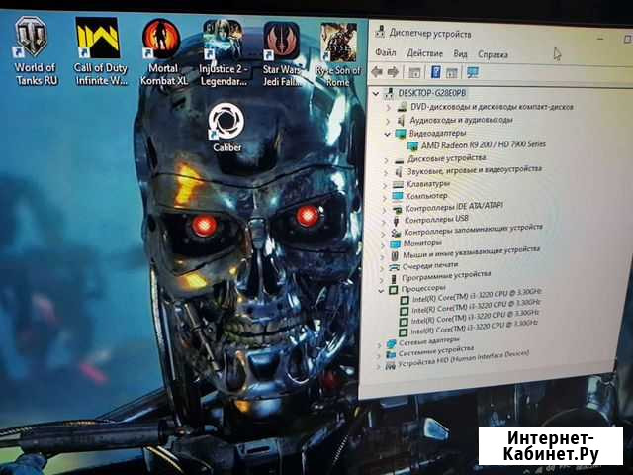633x475 pixels.
Task: Select the Компьютер tree row
Action: (426, 196)
